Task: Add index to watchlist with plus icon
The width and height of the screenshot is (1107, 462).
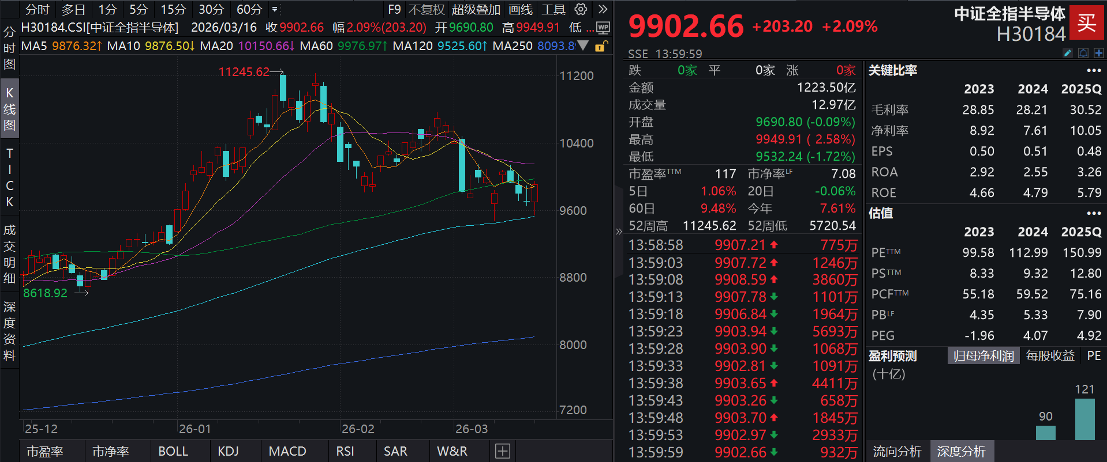Action: pos(1098,53)
